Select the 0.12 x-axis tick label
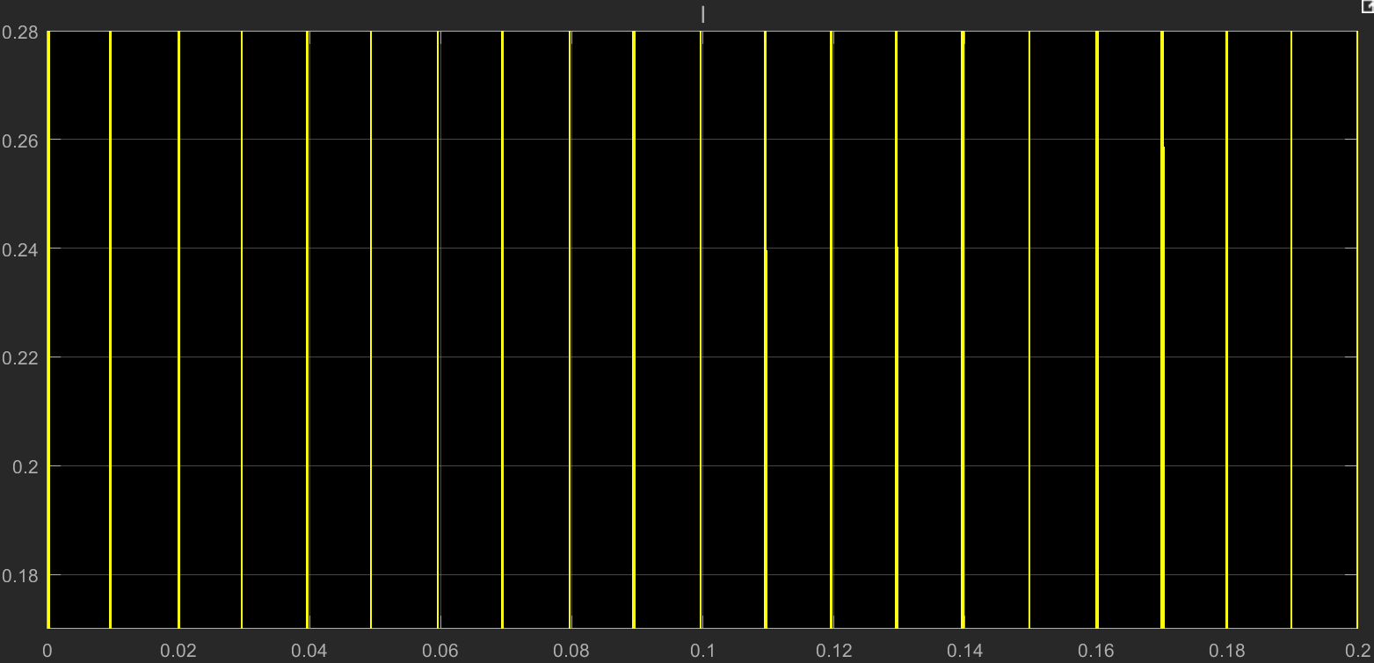Viewport: 1374px width, 663px height. pos(833,651)
